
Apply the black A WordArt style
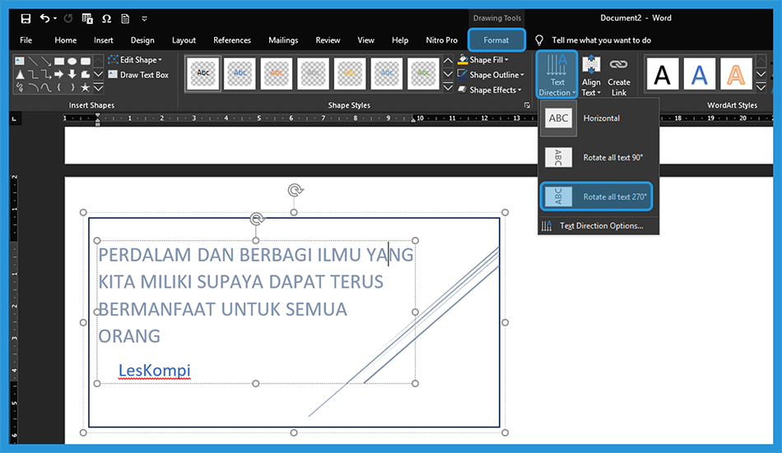[663, 75]
